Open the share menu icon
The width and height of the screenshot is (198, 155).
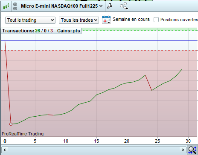click(x=124, y=6)
